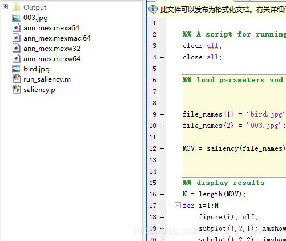Collapse the for loop at line 17
The image size is (286, 241).
pyautogui.click(x=178, y=206)
